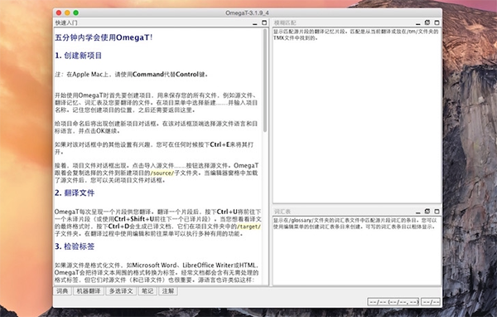Open the 词典 tab

coord(62,291)
